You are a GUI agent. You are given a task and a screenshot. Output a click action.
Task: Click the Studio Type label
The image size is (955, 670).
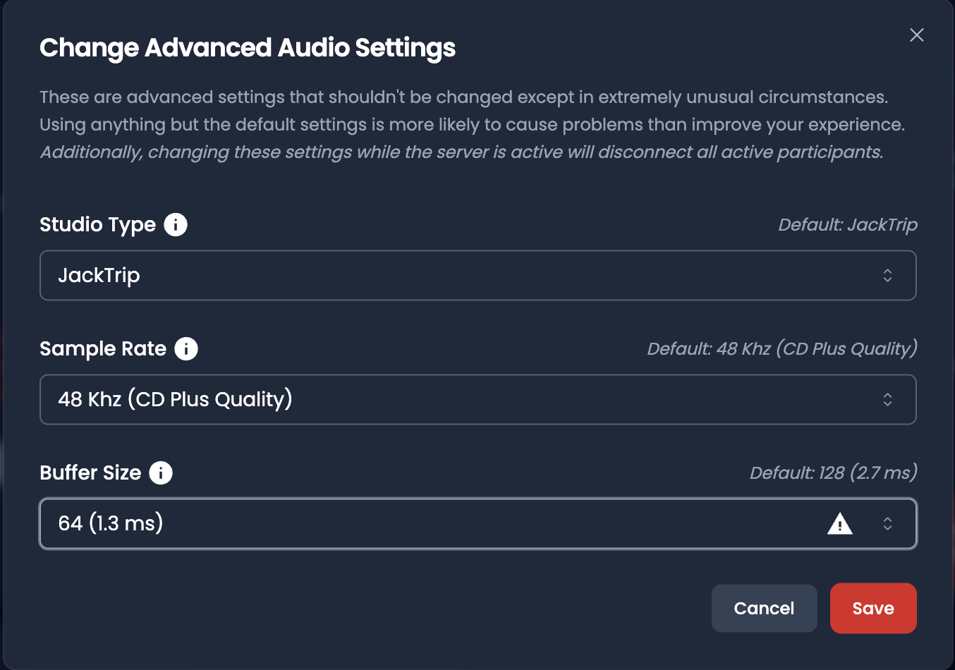click(x=97, y=225)
